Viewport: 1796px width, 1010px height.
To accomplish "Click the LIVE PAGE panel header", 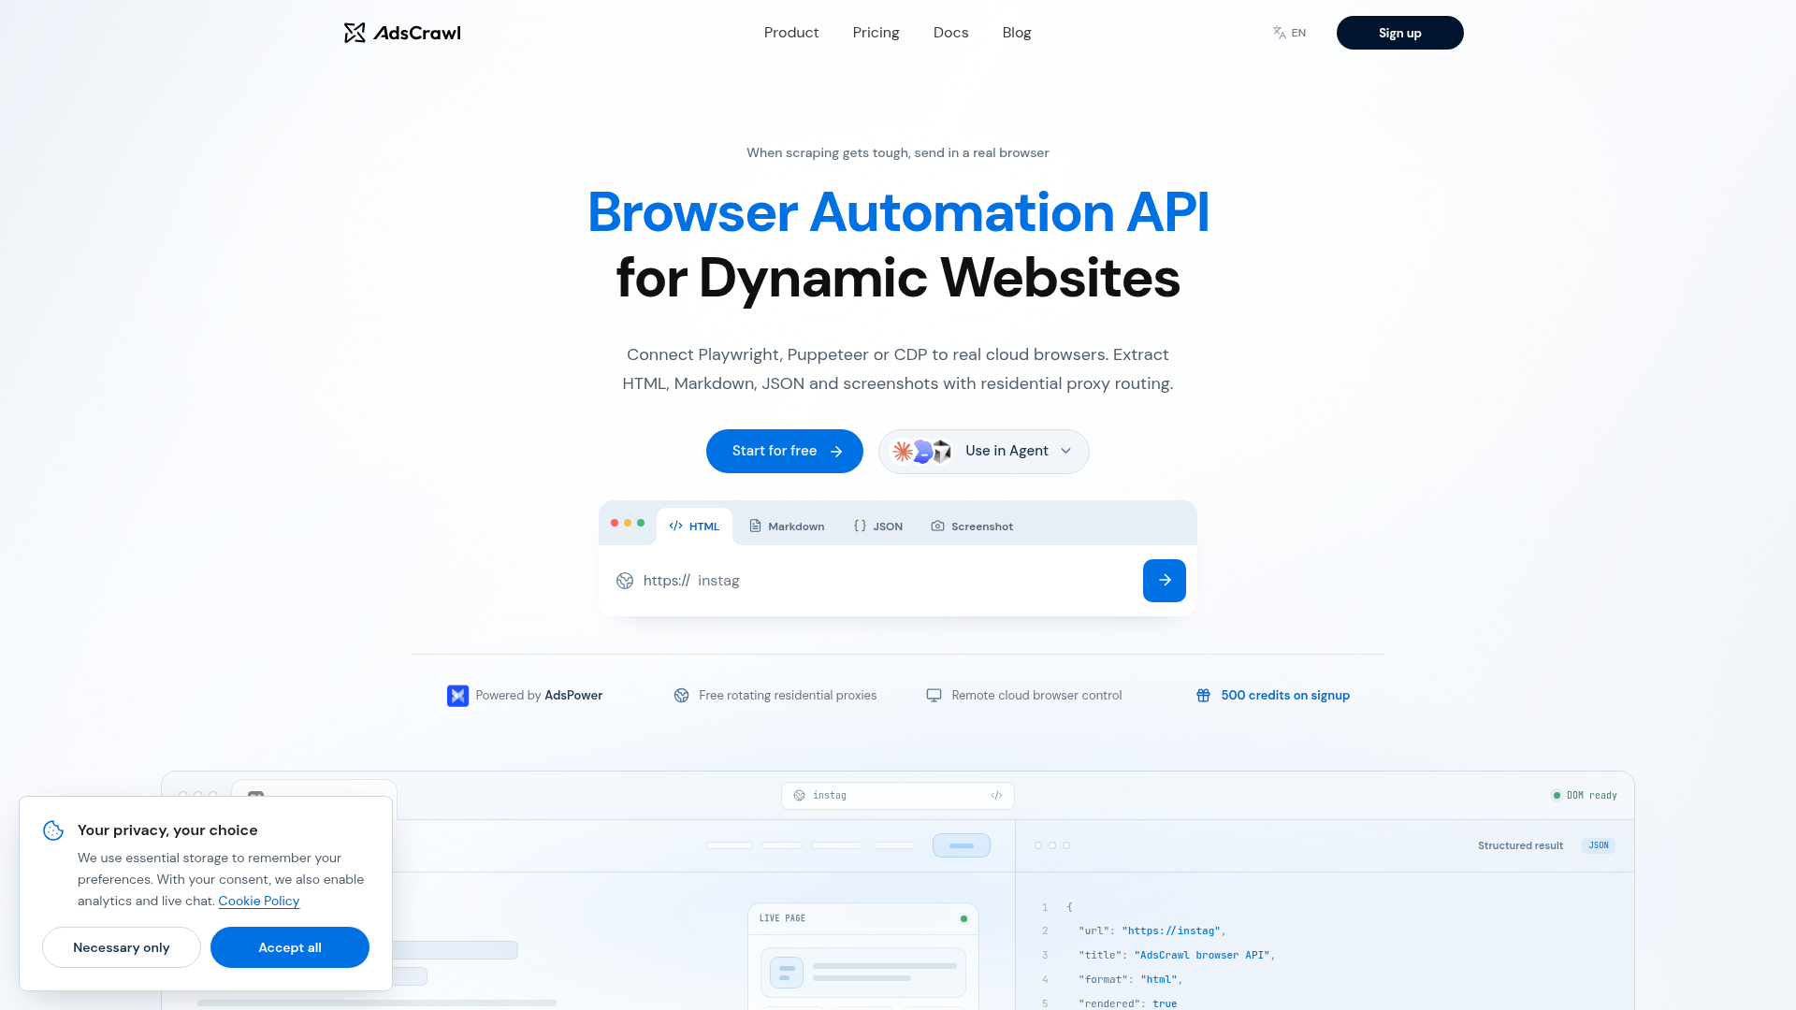I will tap(863, 918).
